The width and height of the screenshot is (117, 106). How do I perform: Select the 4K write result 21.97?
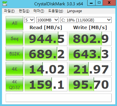tap(90, 69)
